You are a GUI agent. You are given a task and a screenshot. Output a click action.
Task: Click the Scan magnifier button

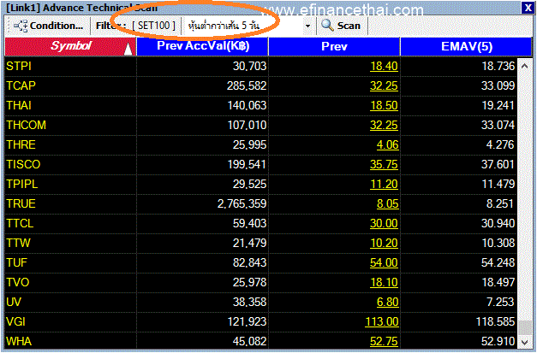pos(341,26)
